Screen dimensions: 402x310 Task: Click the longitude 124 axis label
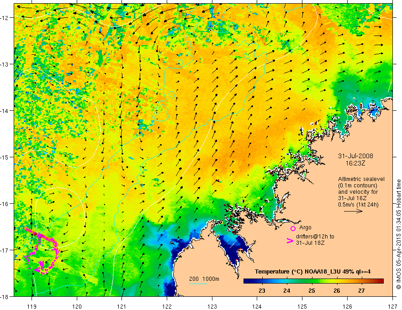(x=257, y=306)
